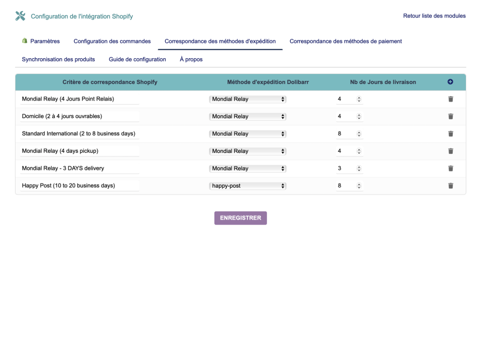Remove the Standard International shipping mapping
Viewport: 479px width, 341px height.
point(451,133)
